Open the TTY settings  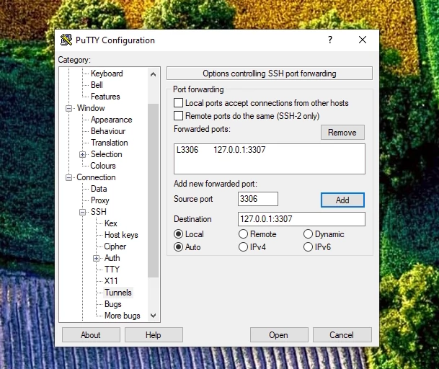point(112,270)
